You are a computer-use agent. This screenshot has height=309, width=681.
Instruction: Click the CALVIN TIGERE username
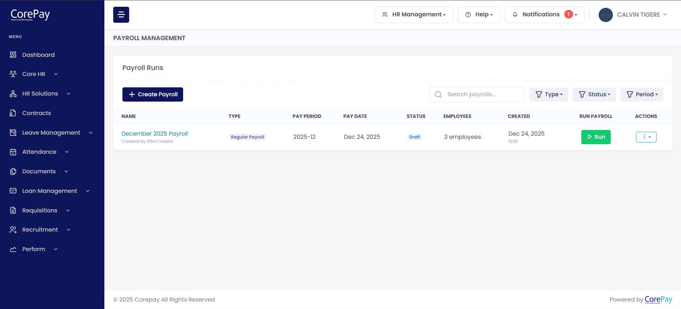click(638, 15)
